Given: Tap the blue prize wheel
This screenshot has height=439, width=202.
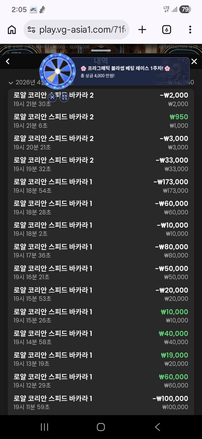Looking at the screenshot, I should pyautogui.click(x=58, y=71).
